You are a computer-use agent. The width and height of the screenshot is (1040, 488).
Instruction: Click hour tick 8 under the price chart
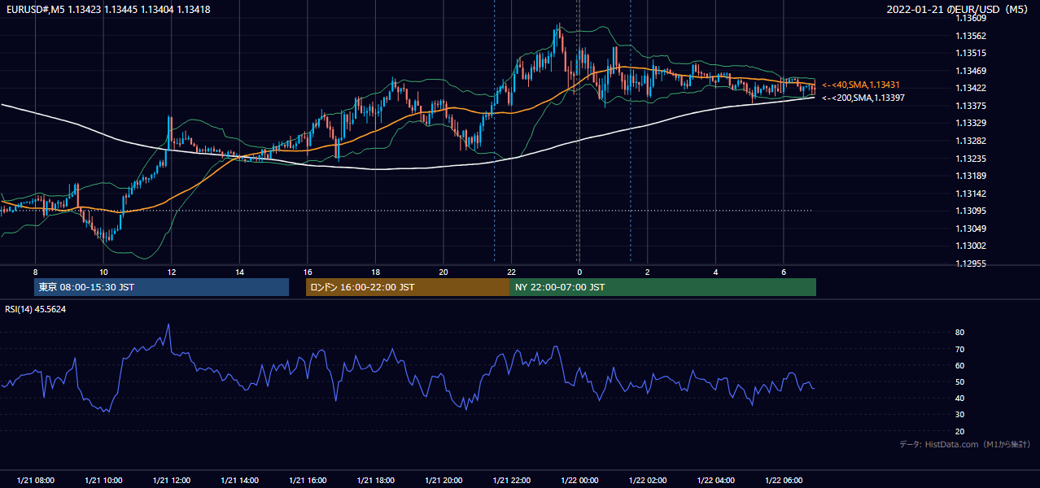[x=35, y=272]
